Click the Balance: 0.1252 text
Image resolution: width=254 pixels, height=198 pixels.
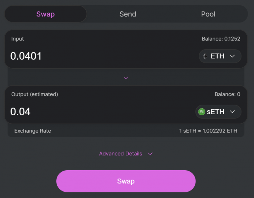pos(221,39)
